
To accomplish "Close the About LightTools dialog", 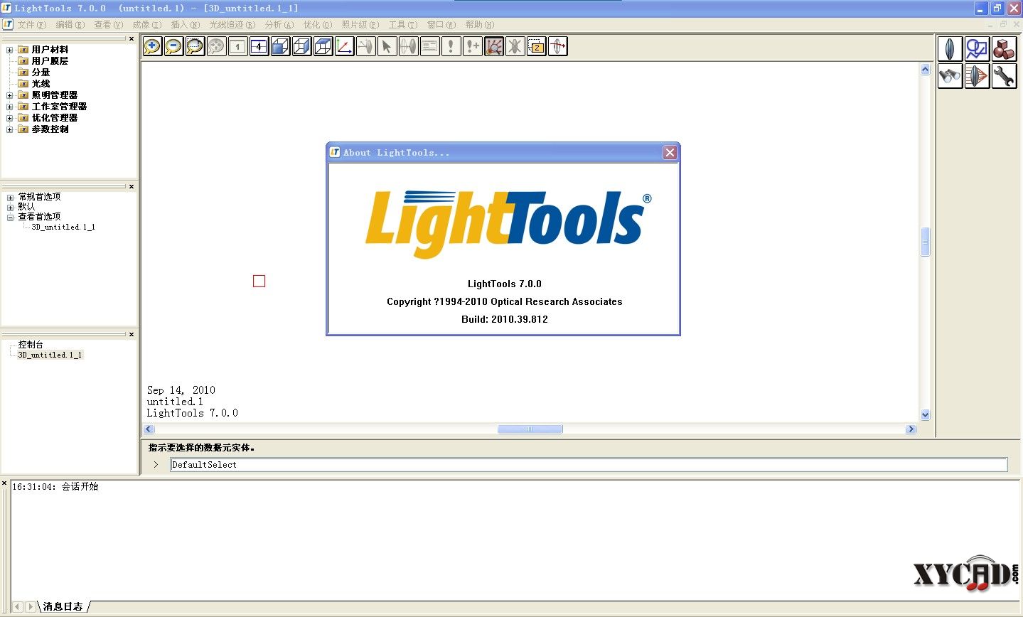I will 670,152.
